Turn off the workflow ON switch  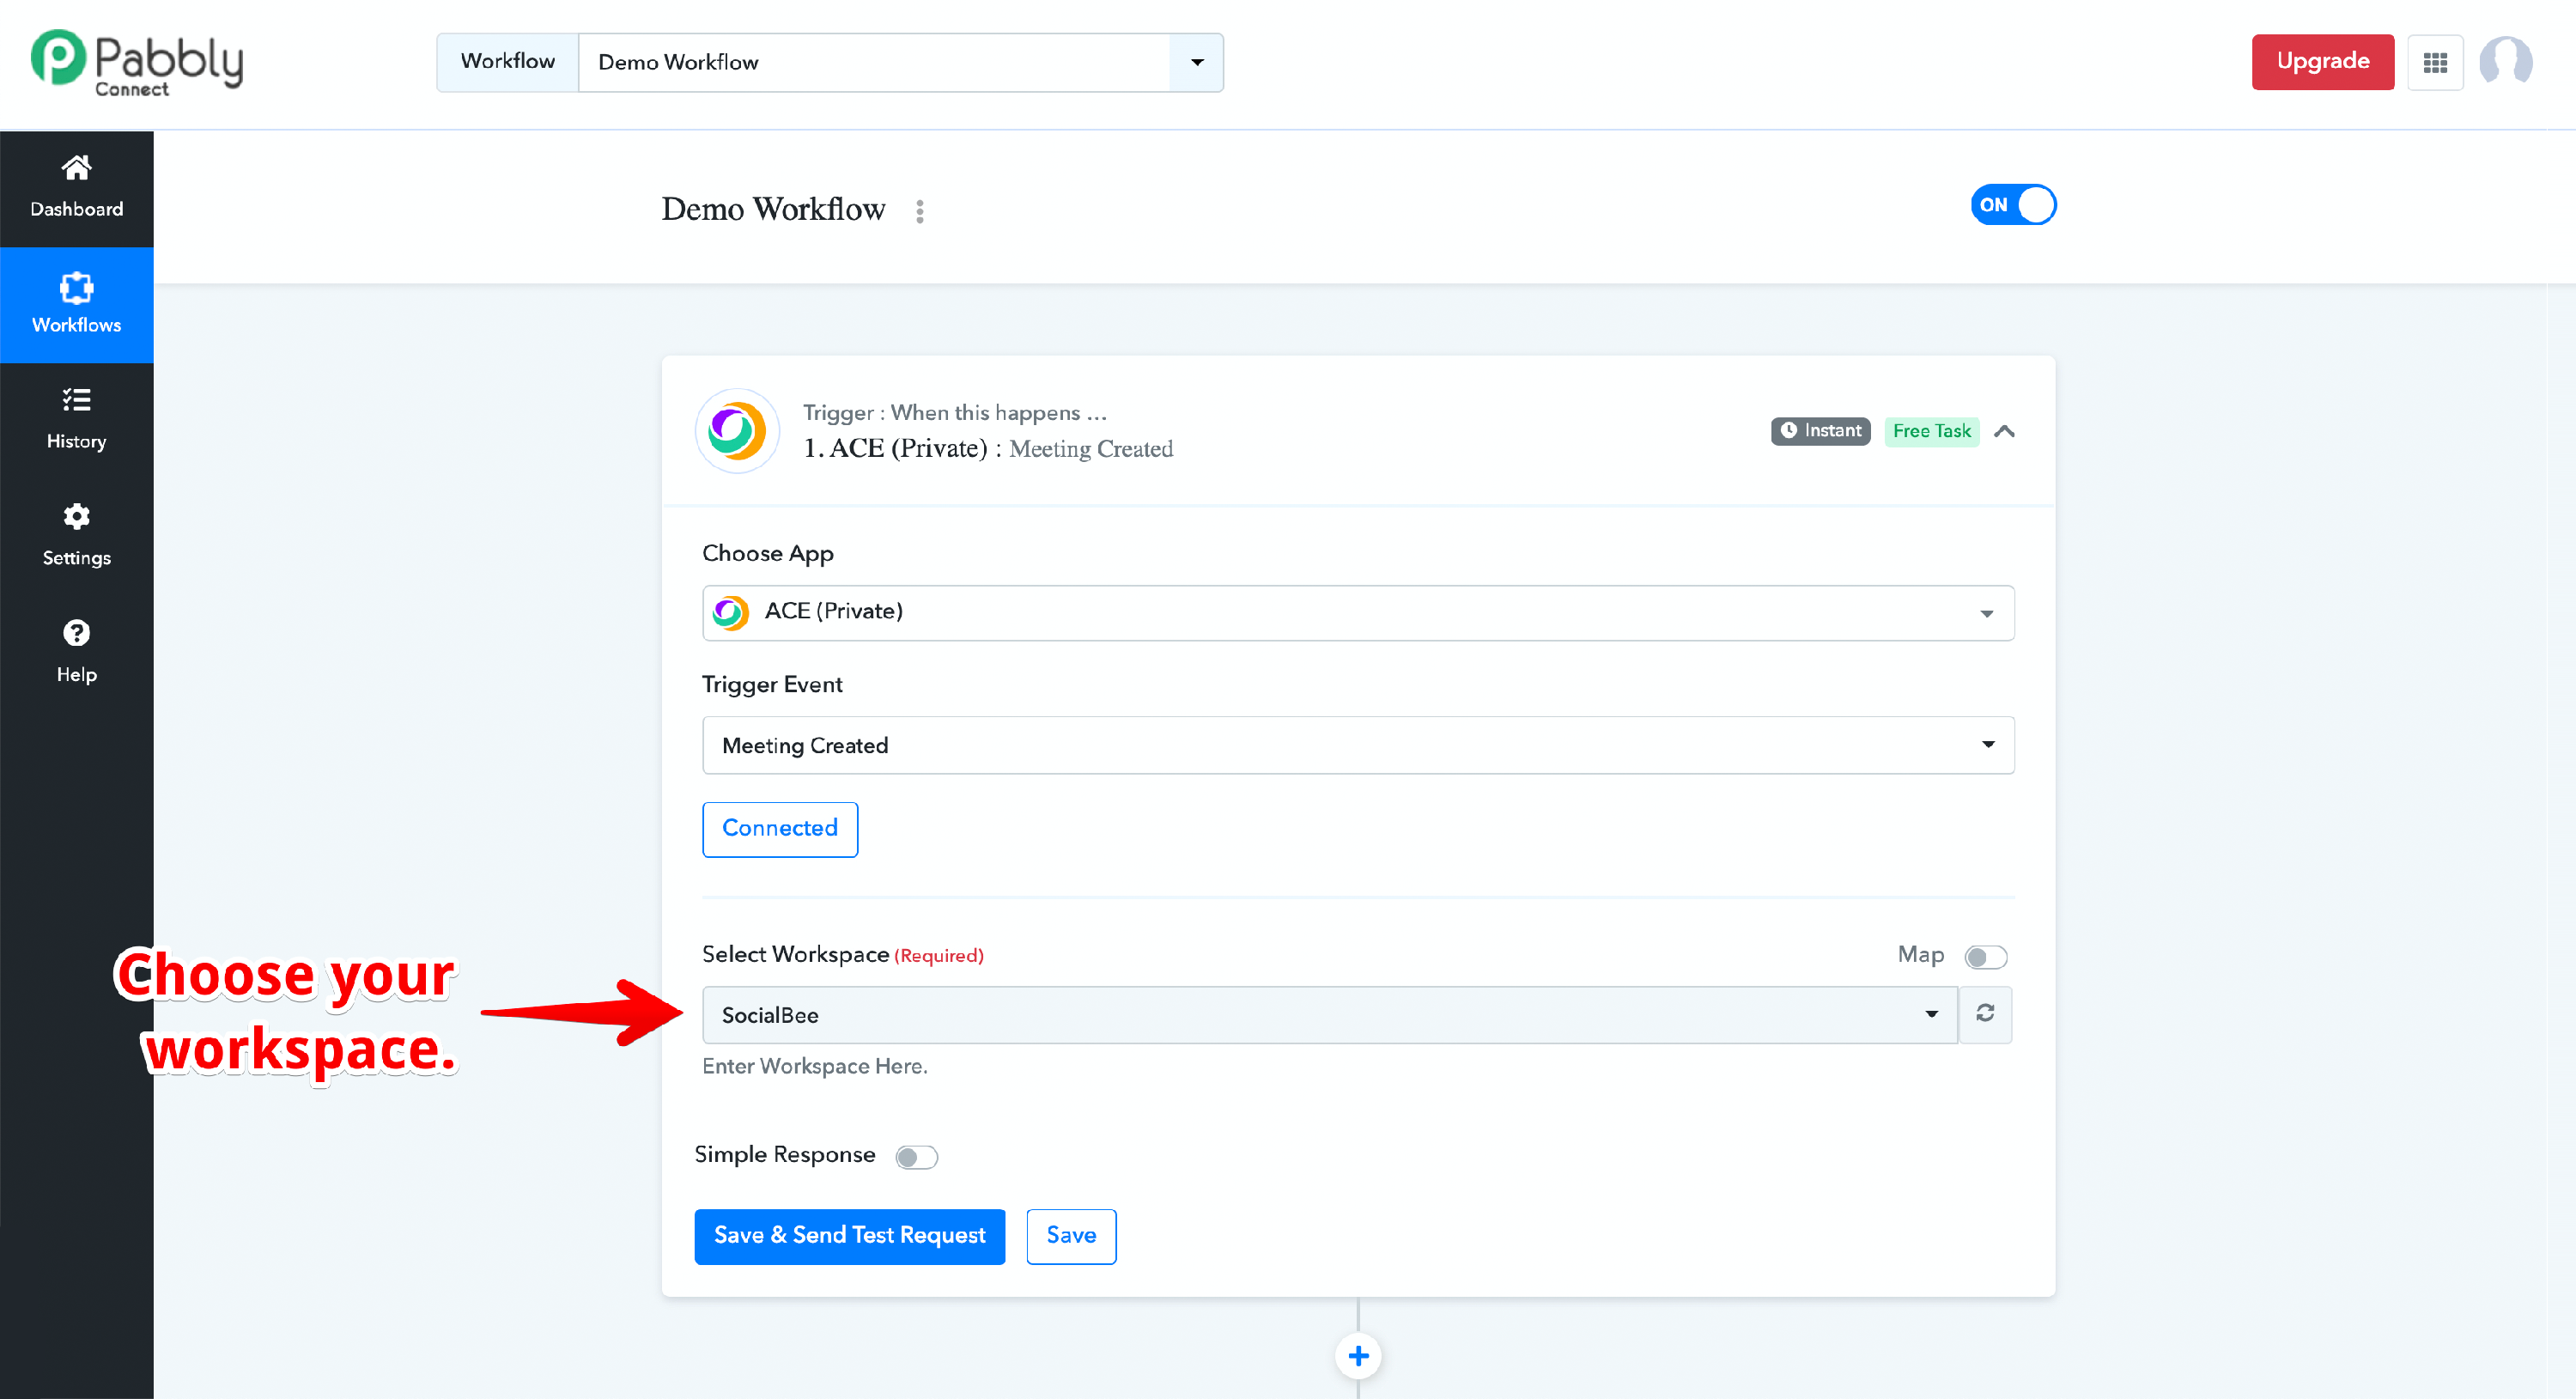click(x=2013, y=205)
